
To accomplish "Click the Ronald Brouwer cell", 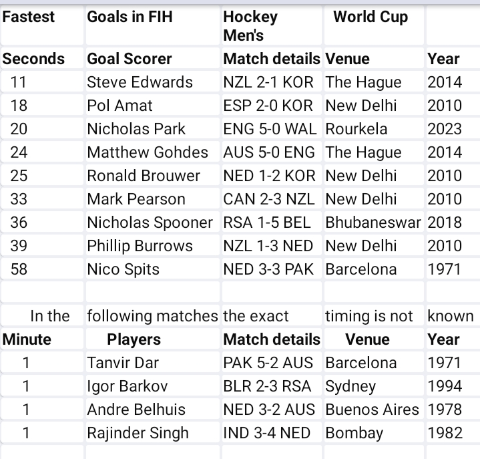I will coord(144,176).
